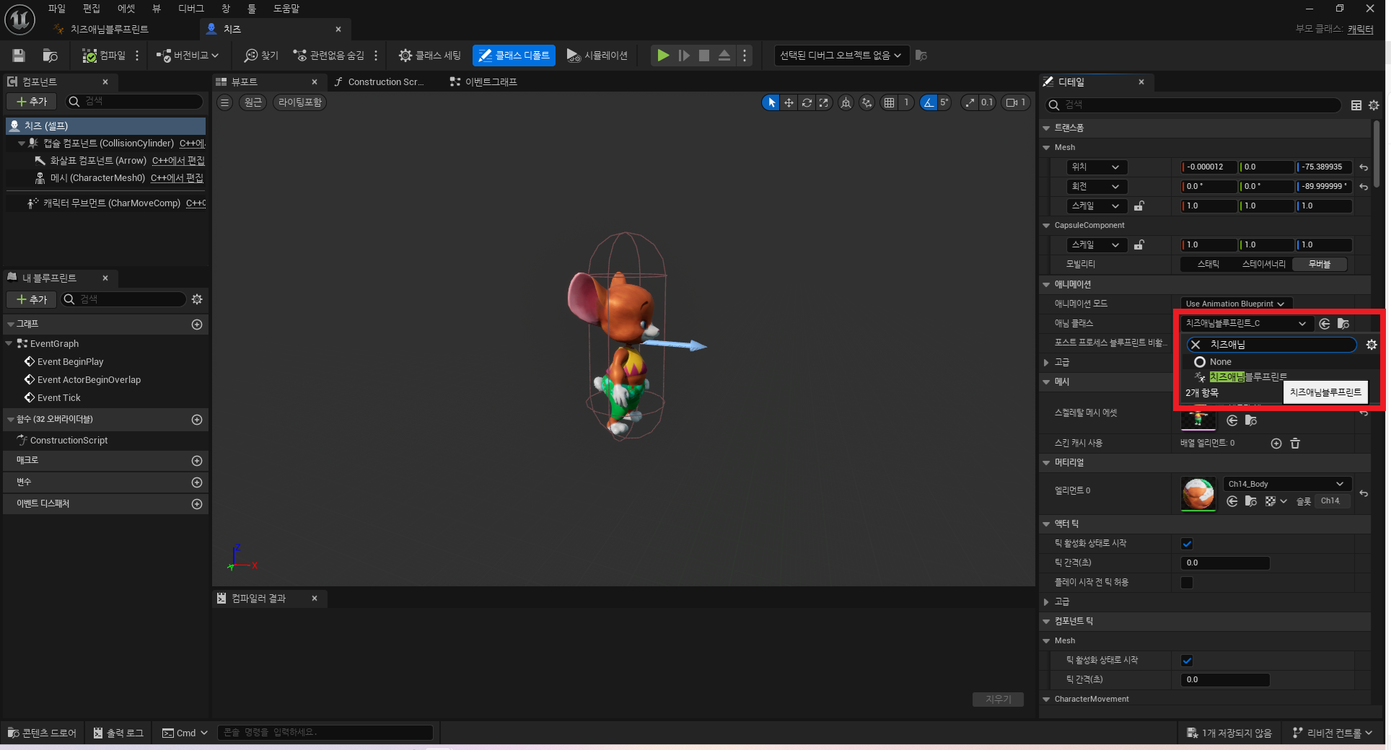Open Animation Mode dropdown
The height and width of the screenshot is (750, 1391).
1236,304
